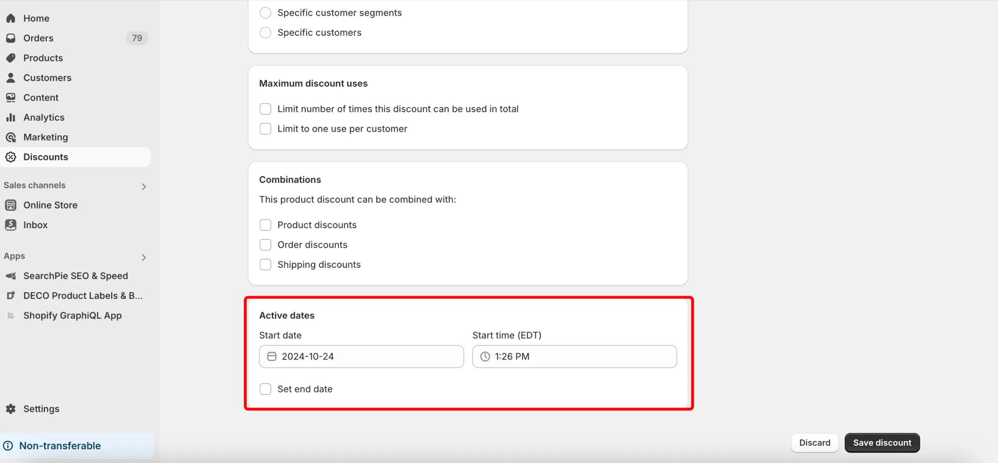This screenshot has width=998, height=463.
Task: Open the Inbox channel link
Action: (75, 225)
